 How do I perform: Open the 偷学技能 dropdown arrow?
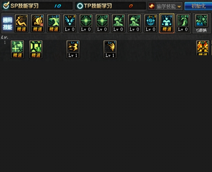click(179, 7)
